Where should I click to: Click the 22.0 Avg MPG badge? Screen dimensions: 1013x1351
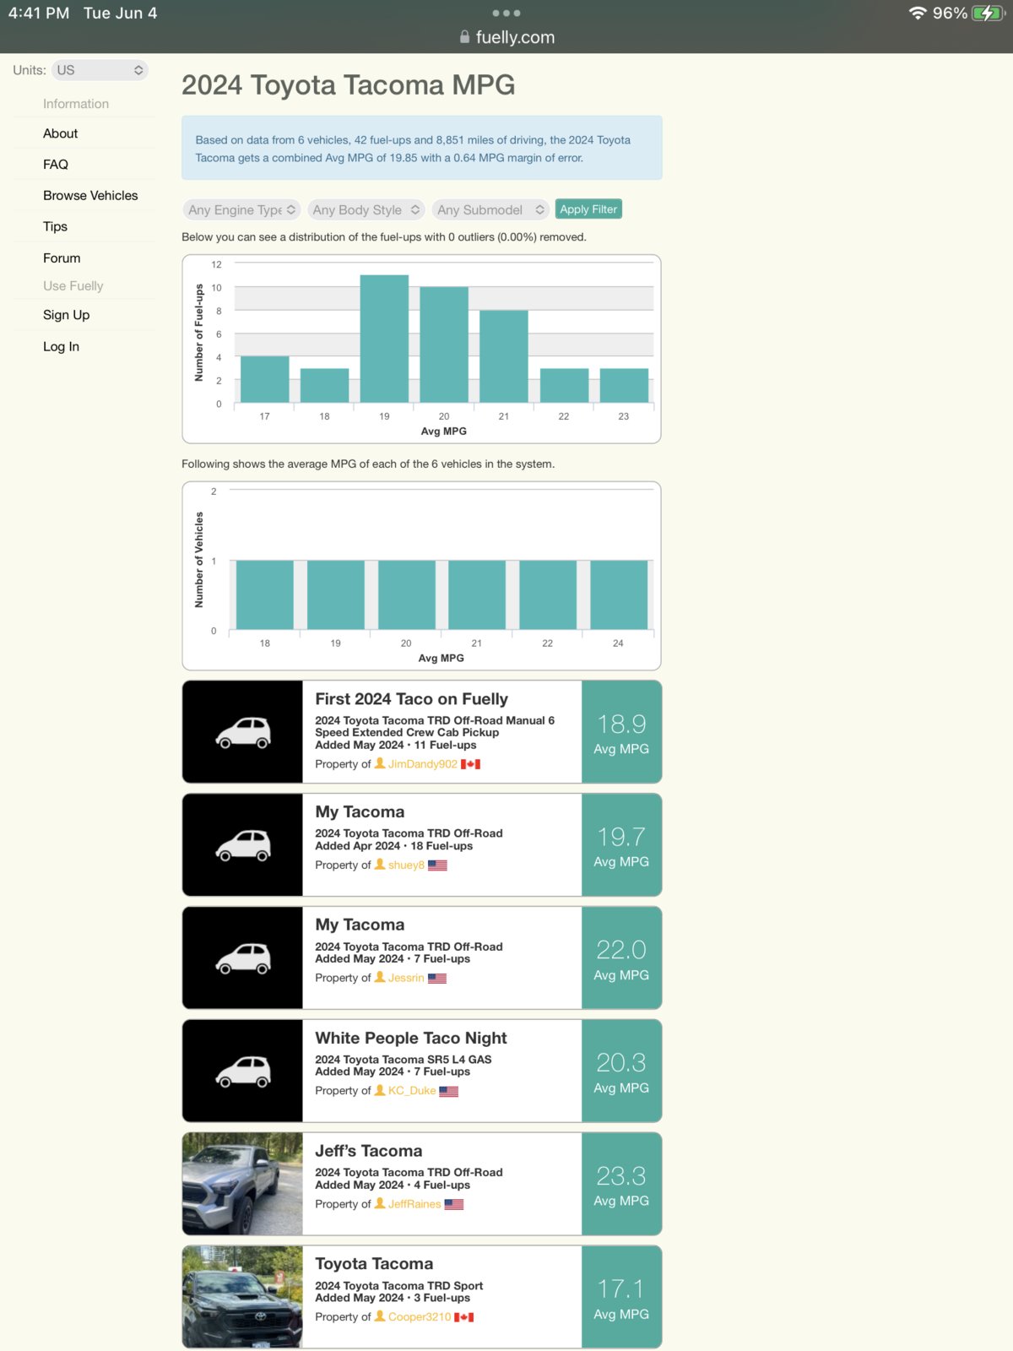(x=621, y=958)
